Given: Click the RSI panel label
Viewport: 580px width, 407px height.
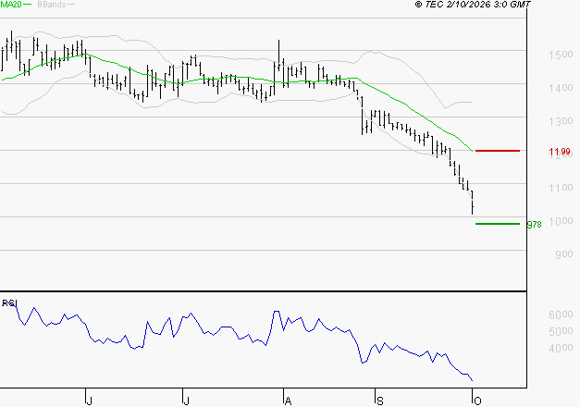Looking at the screenshot, I should tap(9, 303).
